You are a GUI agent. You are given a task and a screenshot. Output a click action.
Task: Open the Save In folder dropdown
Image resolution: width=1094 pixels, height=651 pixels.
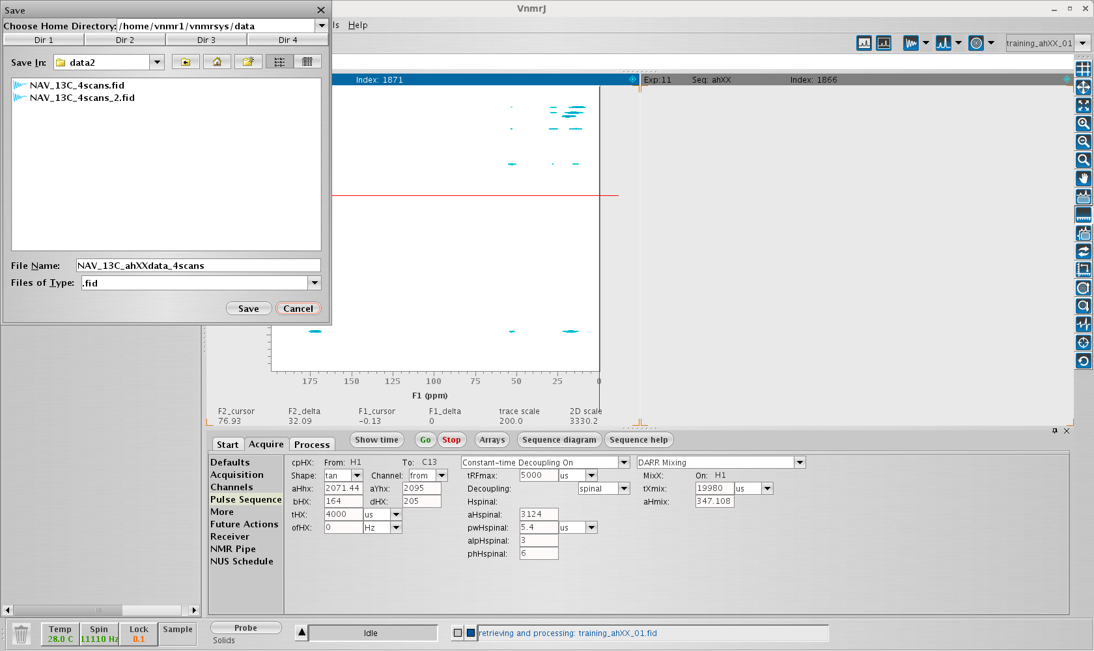pos(157,62)
